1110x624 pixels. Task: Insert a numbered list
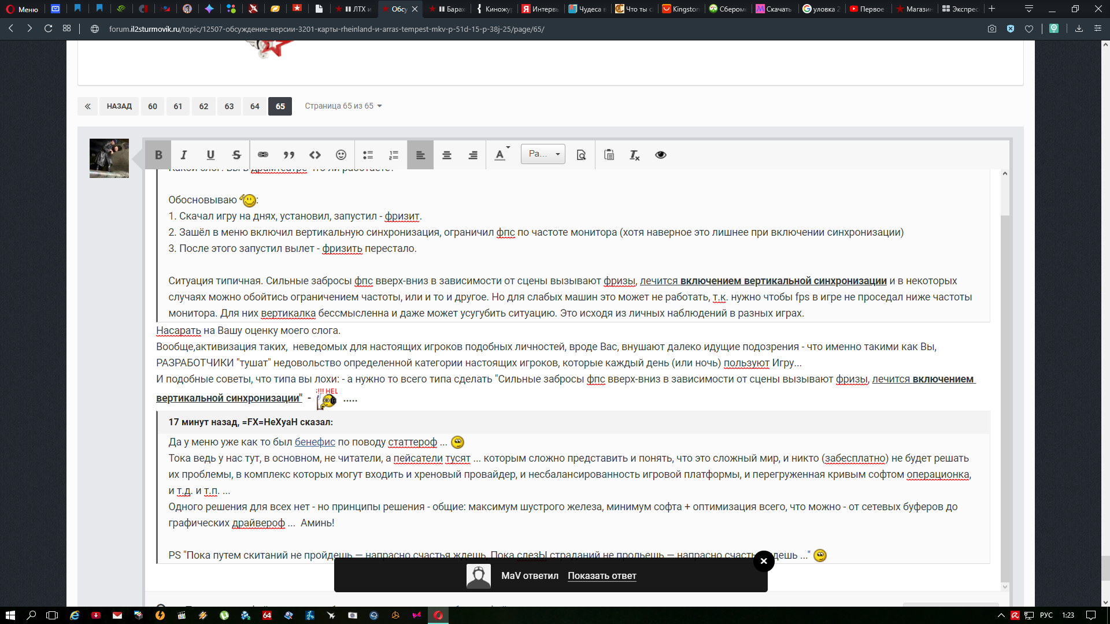394,155
